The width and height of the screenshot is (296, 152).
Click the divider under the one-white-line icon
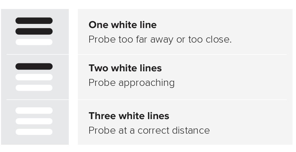tap(38, 54)
